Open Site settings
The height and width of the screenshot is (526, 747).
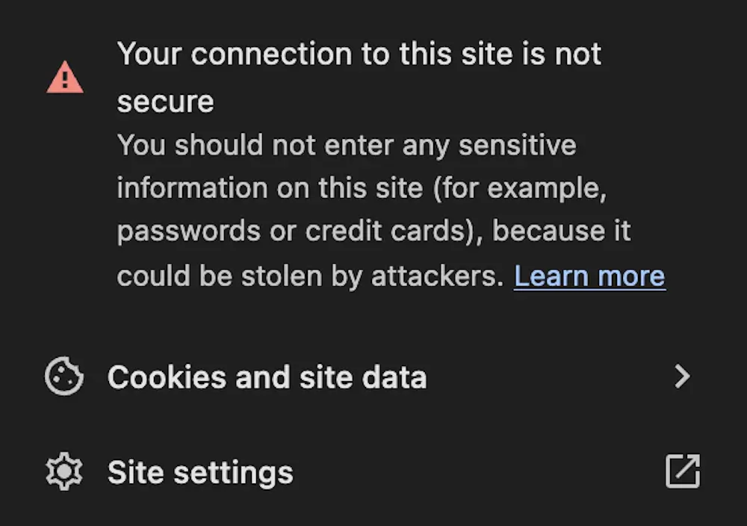[x=373, y=471]
